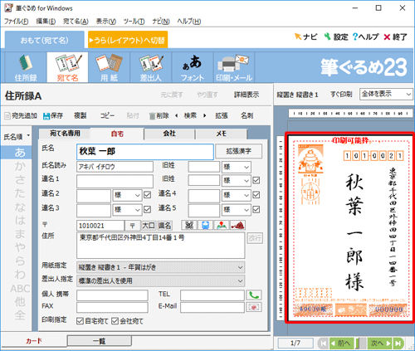Image resolution: width=415 pixels, height=351 pixels.
Task: Save with the 保存 floppy icon
Action: [53, 115]
